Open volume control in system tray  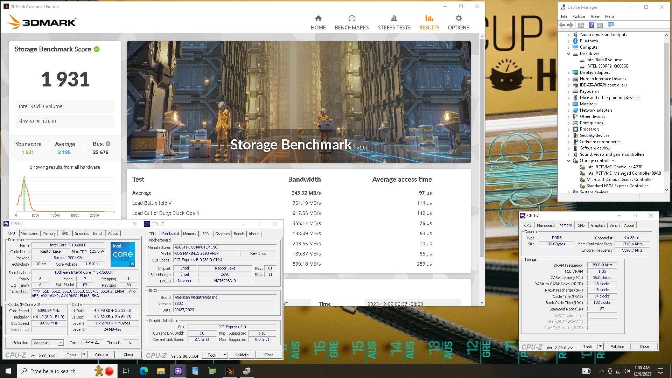click(627, 371)
